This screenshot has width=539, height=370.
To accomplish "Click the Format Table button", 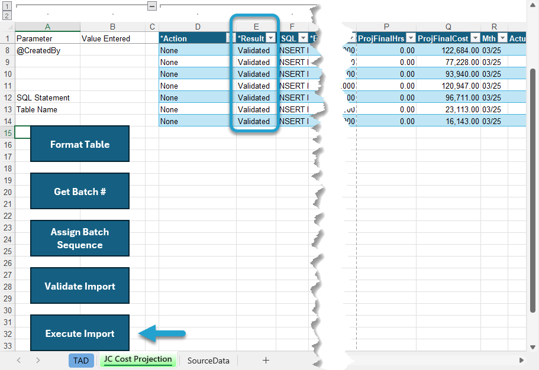I will click(80, 144).
